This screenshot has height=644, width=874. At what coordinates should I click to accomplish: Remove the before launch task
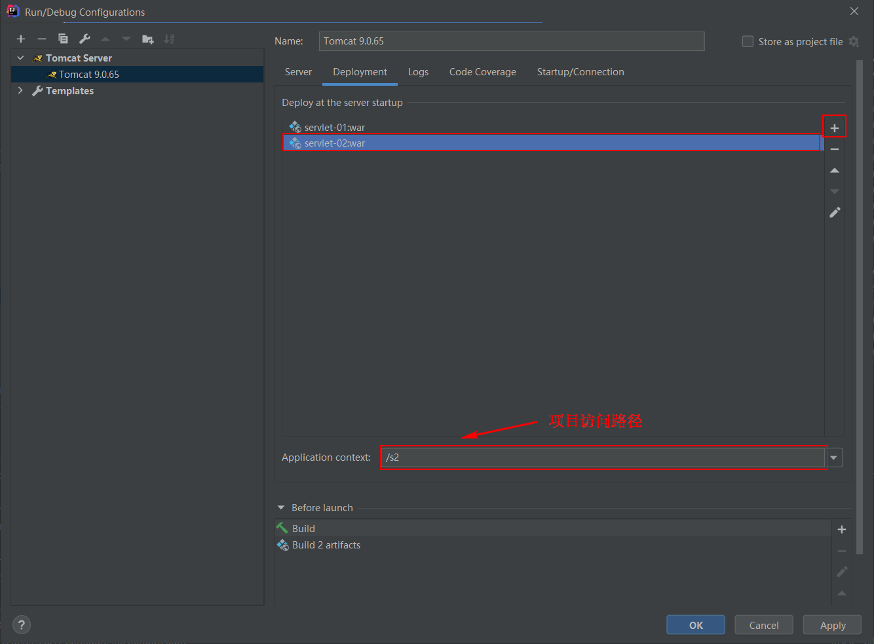click(x=842, y=551)
